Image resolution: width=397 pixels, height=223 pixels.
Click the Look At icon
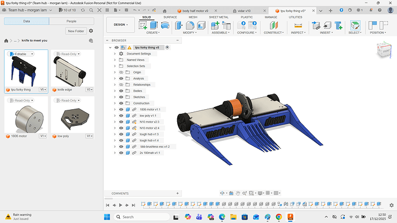pos(231,193)
